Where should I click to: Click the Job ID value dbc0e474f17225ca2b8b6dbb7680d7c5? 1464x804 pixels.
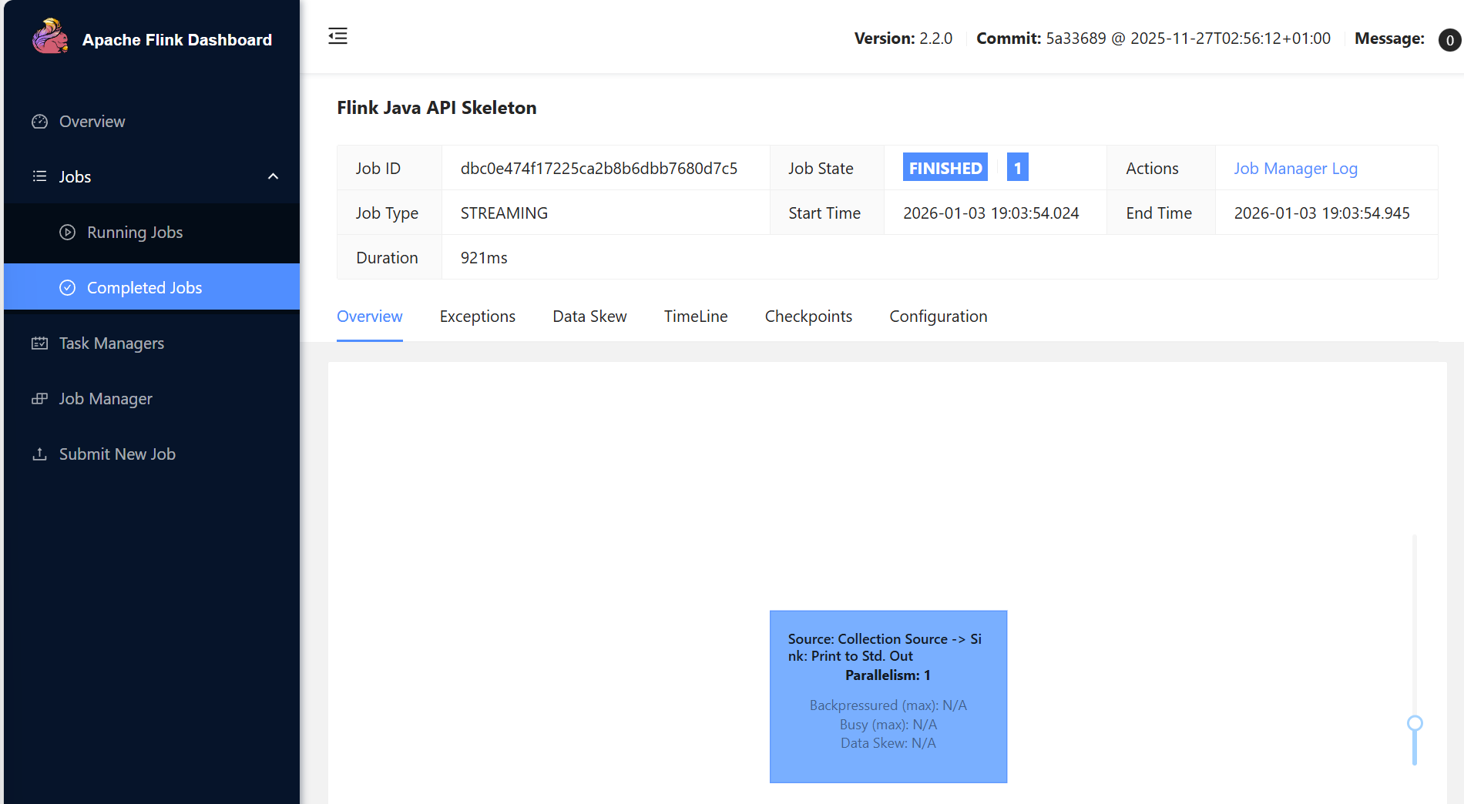(x=599, y=169)
